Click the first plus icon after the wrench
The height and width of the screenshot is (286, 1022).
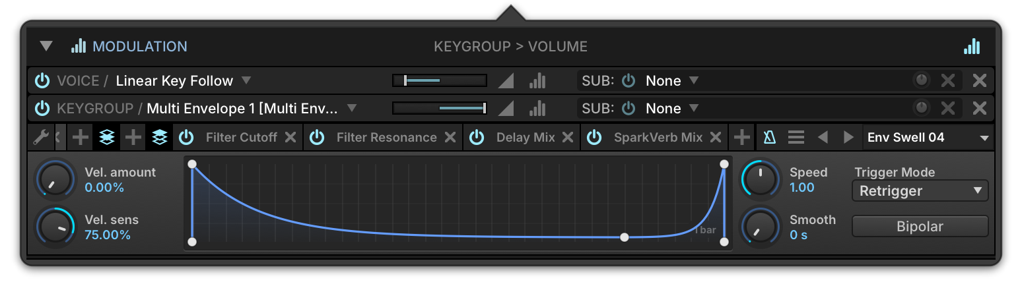coord(80,137)
